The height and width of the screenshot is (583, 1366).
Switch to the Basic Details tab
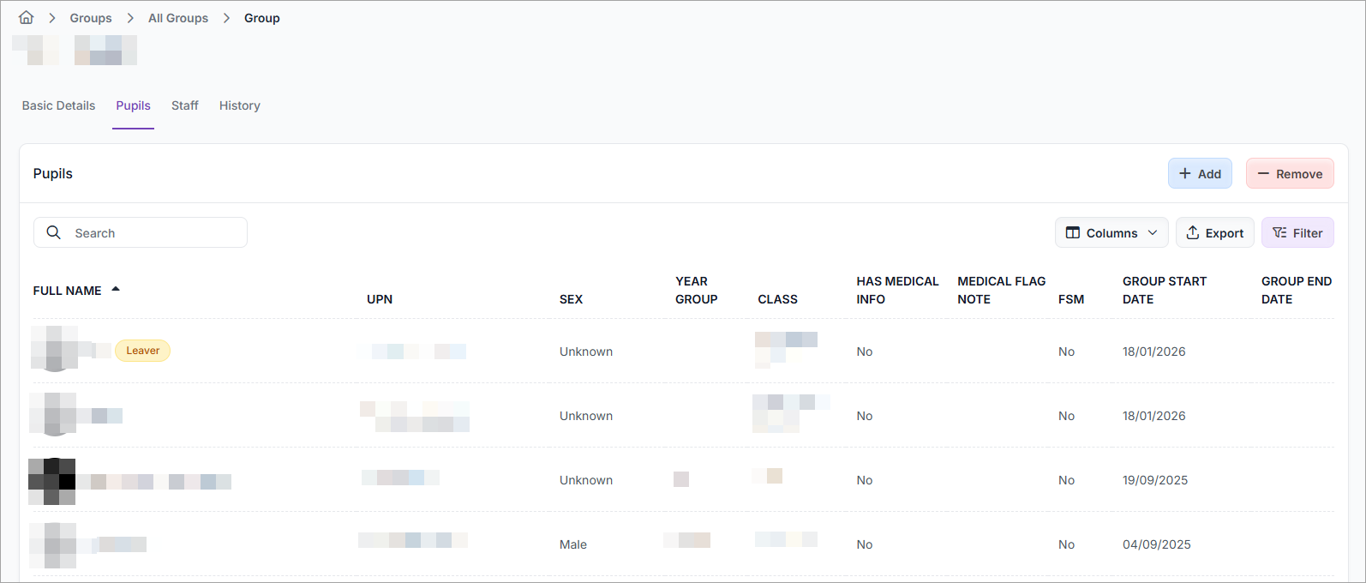point(58,105)
